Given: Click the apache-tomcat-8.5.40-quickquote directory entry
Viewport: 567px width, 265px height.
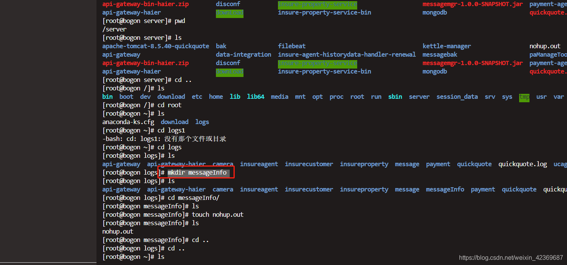Looking at the screenshot, I should (x=155, y=46).
